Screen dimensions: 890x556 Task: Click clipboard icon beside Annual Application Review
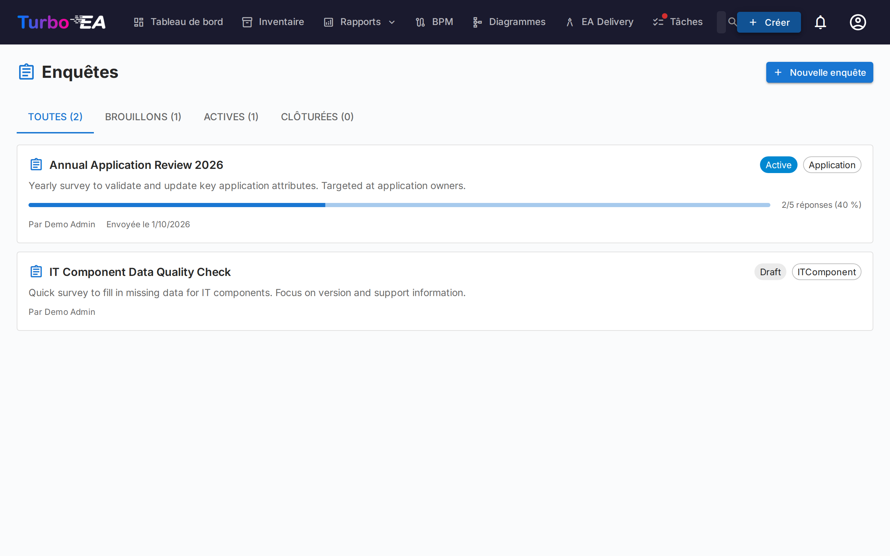pos(36,164)
